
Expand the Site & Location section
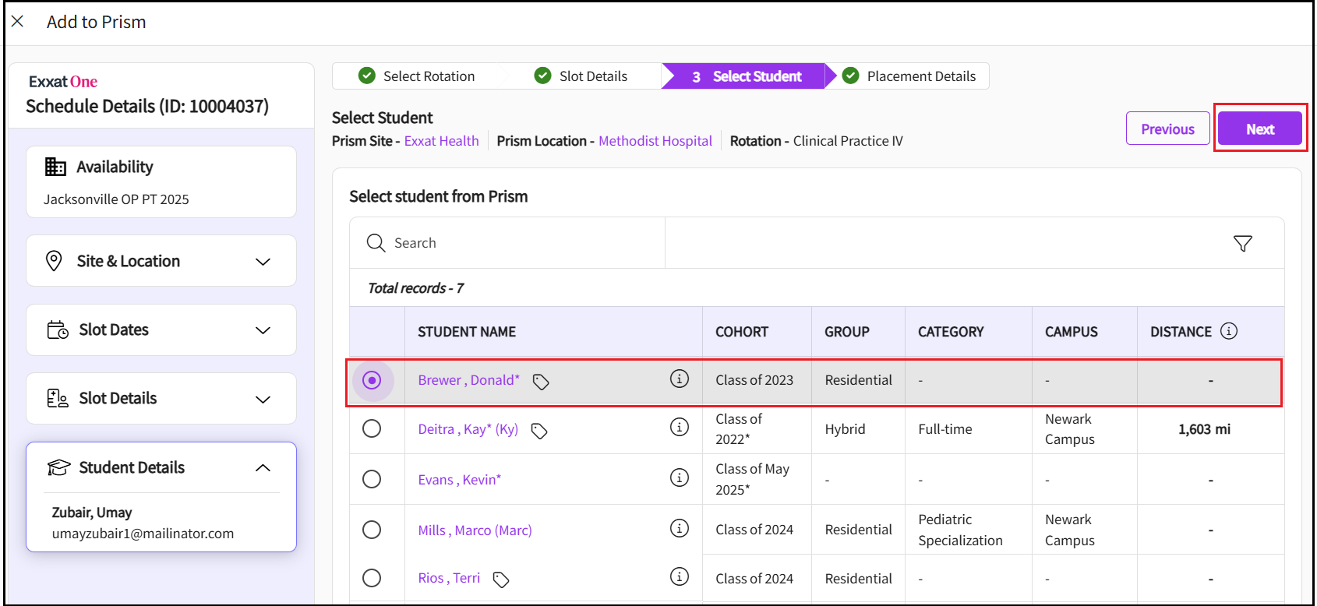(263, 262)
